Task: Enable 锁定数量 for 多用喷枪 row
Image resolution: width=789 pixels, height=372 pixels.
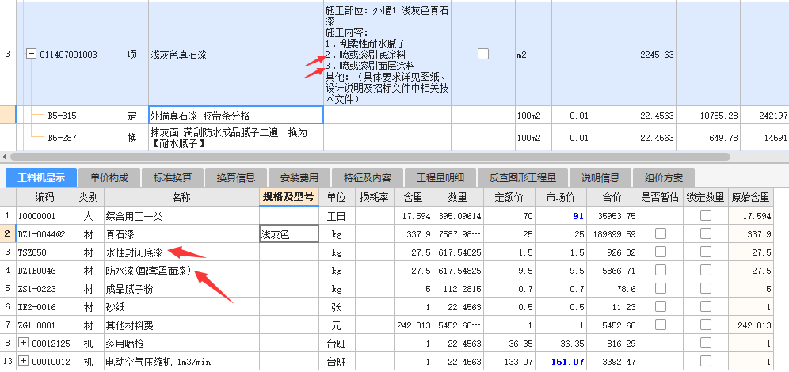Action: pos(706,343)
